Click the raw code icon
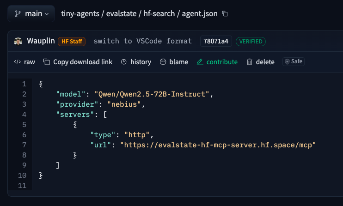Viewport: 343px width, 206px height. coord(17,62)
